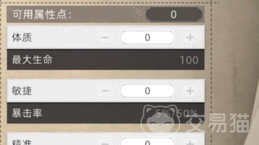The width and height of the screenshot is (259, 145).
Task: Click the max HP value 100
Action: click(189, 60)
